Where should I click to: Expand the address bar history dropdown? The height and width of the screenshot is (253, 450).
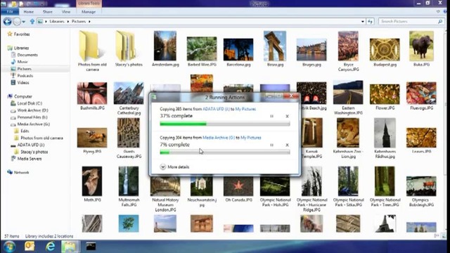363,22
